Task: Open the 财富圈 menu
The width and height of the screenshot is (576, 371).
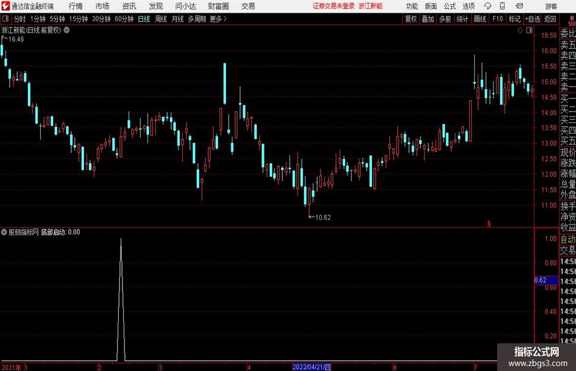Action: click(x=218, y=6)
